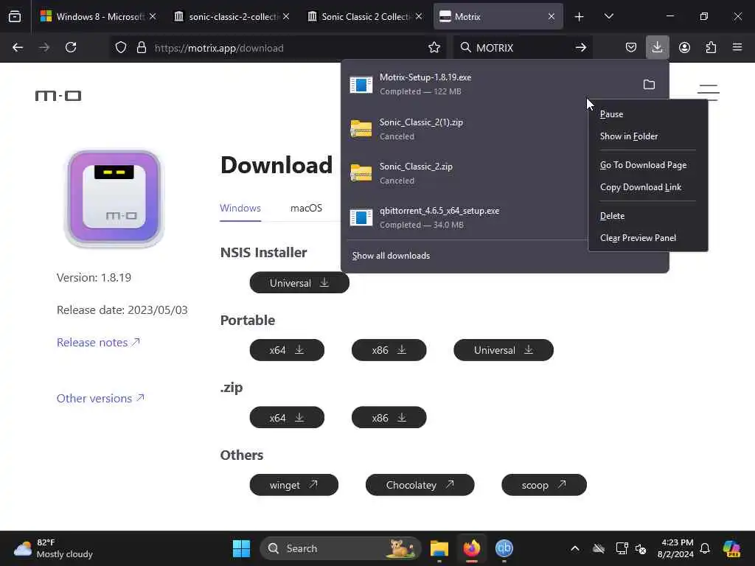Screen dimensions: 755x566
Task: Download the Portable x86 build
Action: click(x=389, y=350)
